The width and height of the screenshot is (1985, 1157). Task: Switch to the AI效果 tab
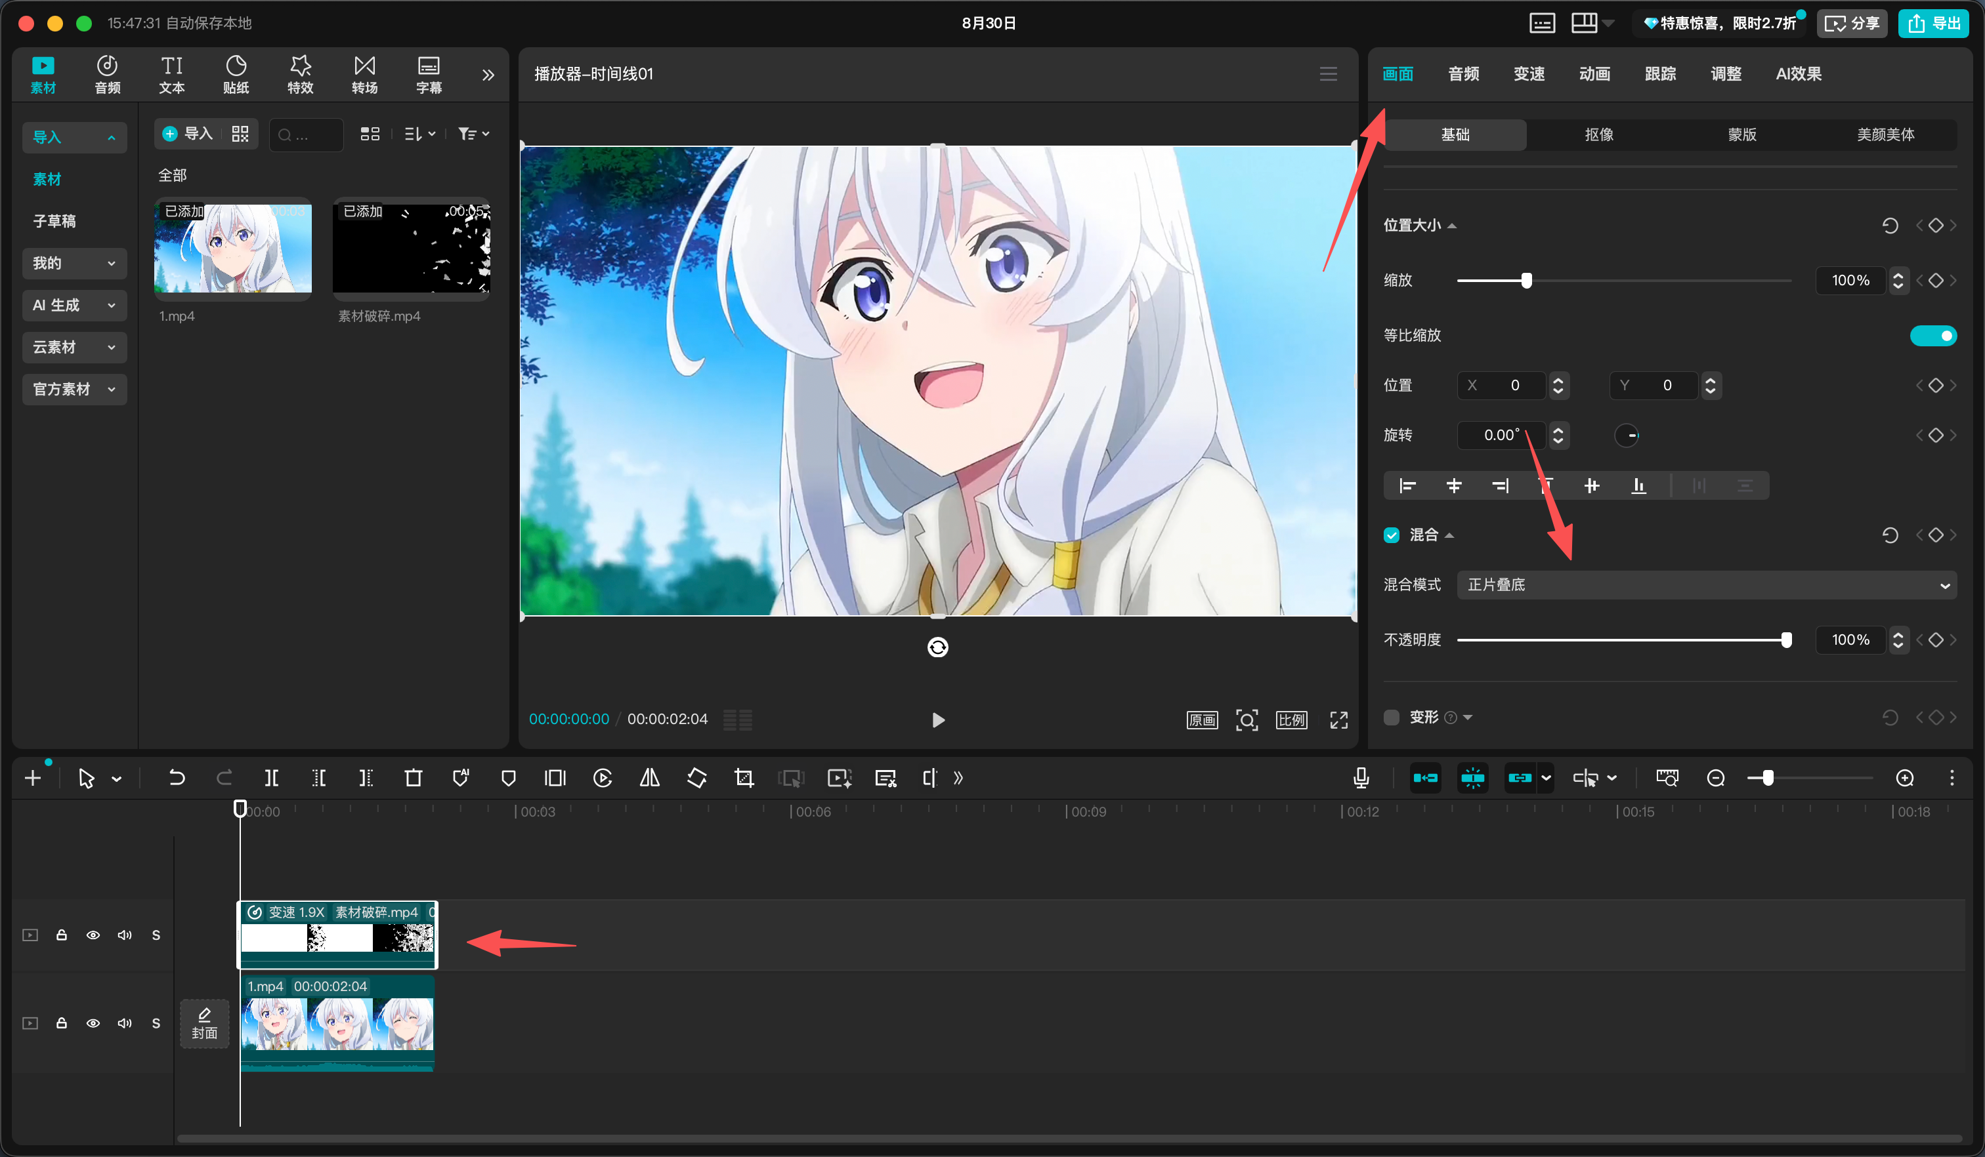click(1799, 74)
